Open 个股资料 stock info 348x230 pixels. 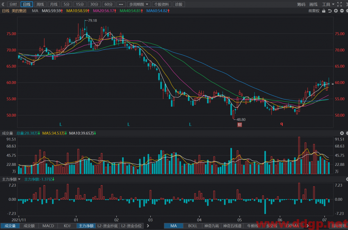(x=161, y=4)
